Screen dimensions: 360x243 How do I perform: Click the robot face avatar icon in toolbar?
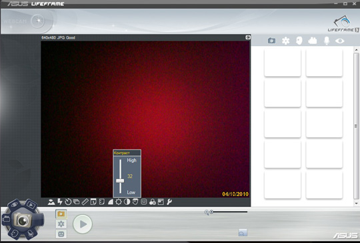tap(144, 202)
